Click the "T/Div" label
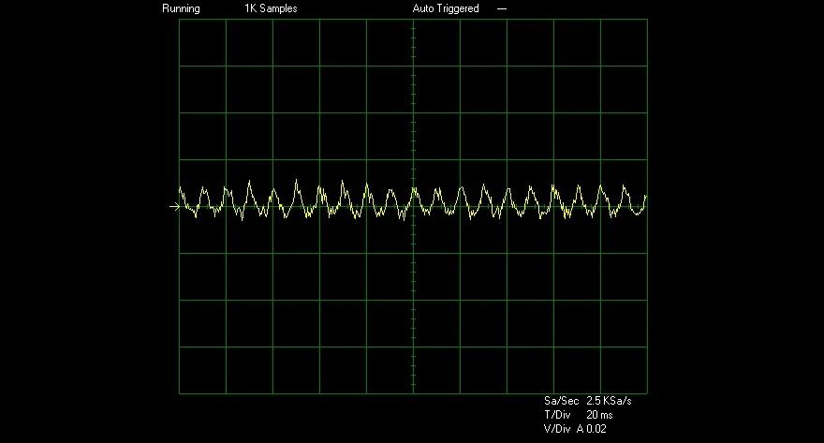The image size is (824, 443). (x=557, y=415)
